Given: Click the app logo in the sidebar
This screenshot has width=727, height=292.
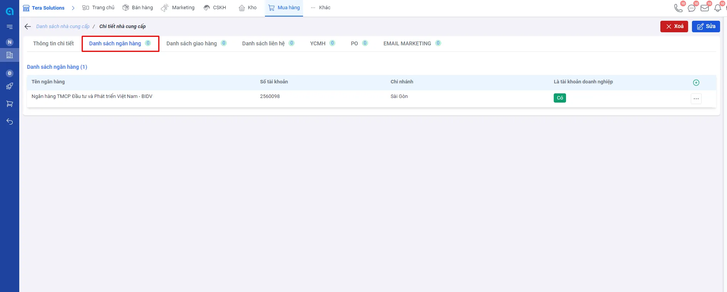Looking at the screenshot, I should (x=10, y=11).
